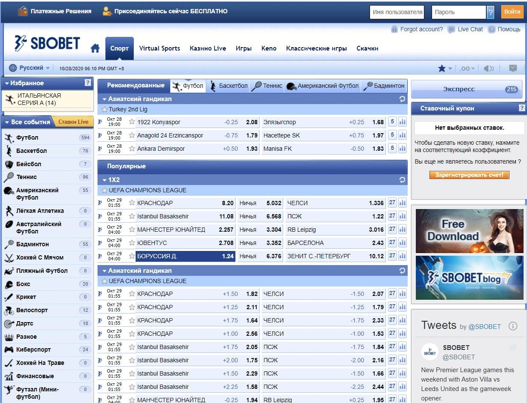Screen dimensions: 527x403
Task: Show 27 more markets for Манчестер Юнайтед 1X2 row
Action: coord(392,230)
